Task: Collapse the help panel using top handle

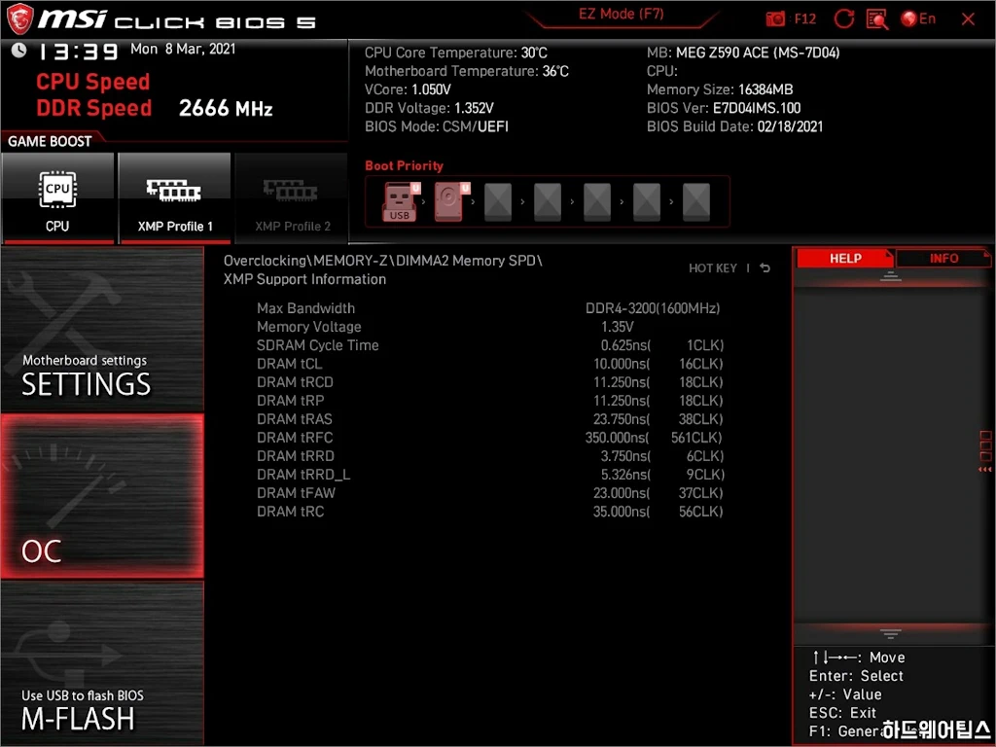Action: (891, 276)
